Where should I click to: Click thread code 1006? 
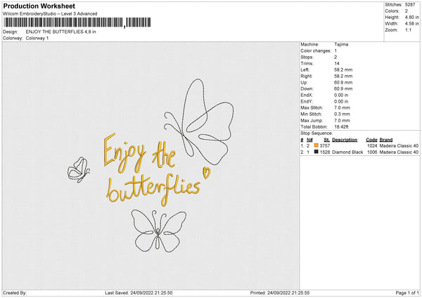click(372, 153)
